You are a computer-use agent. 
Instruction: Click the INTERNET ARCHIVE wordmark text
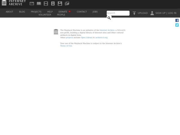(17, 3)
